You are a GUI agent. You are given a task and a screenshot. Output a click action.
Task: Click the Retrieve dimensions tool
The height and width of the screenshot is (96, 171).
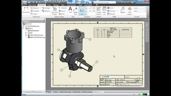point(46,11)
